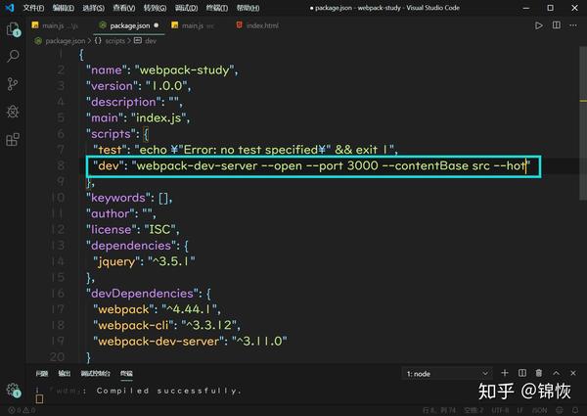Open the 调试(D) menu

tap(187, 8)
